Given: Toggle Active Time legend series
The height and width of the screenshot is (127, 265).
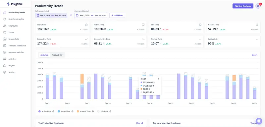Looking at the screenshot, I should click(x=45, y=111).
